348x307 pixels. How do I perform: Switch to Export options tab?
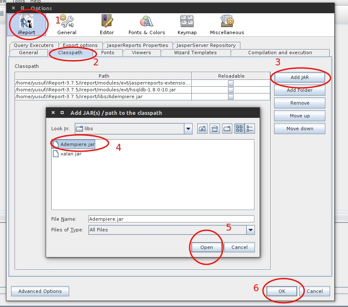(x=80, y=45)
